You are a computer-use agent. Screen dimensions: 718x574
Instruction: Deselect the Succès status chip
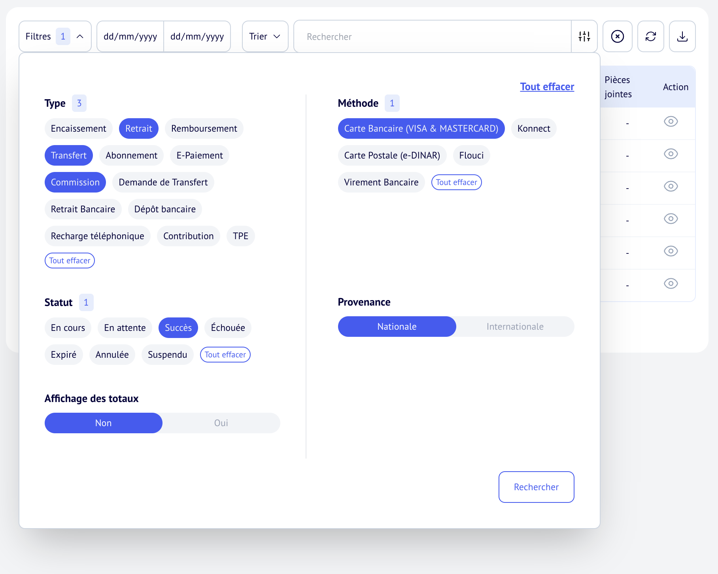click(x=178, y=328)
